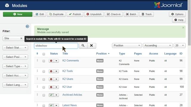Check the Archived Articles row checkbox
This screenshot has width=191, height=107.
click(44, 95)
